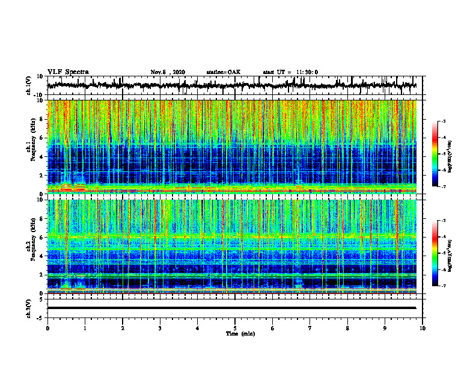Click the 5 tick on ch.3 voltage axis

pyautogui.click(x=41, y=299)
